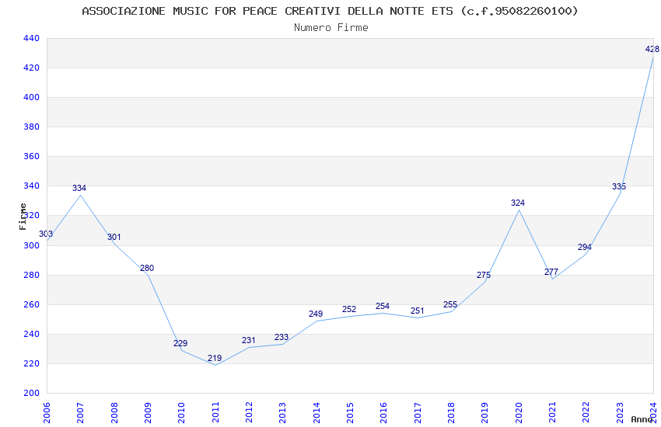661x427 pixels.
Task: Select the x-axis year 2019
Action: tap(485, 412)
